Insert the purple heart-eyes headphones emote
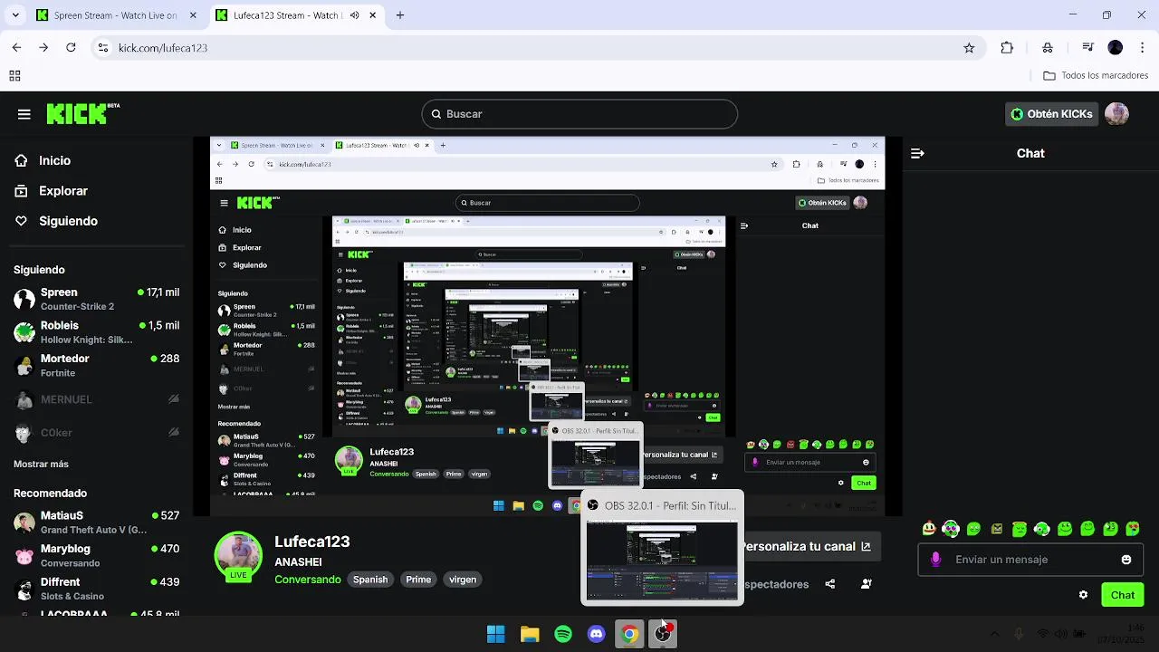 [951, 529]
